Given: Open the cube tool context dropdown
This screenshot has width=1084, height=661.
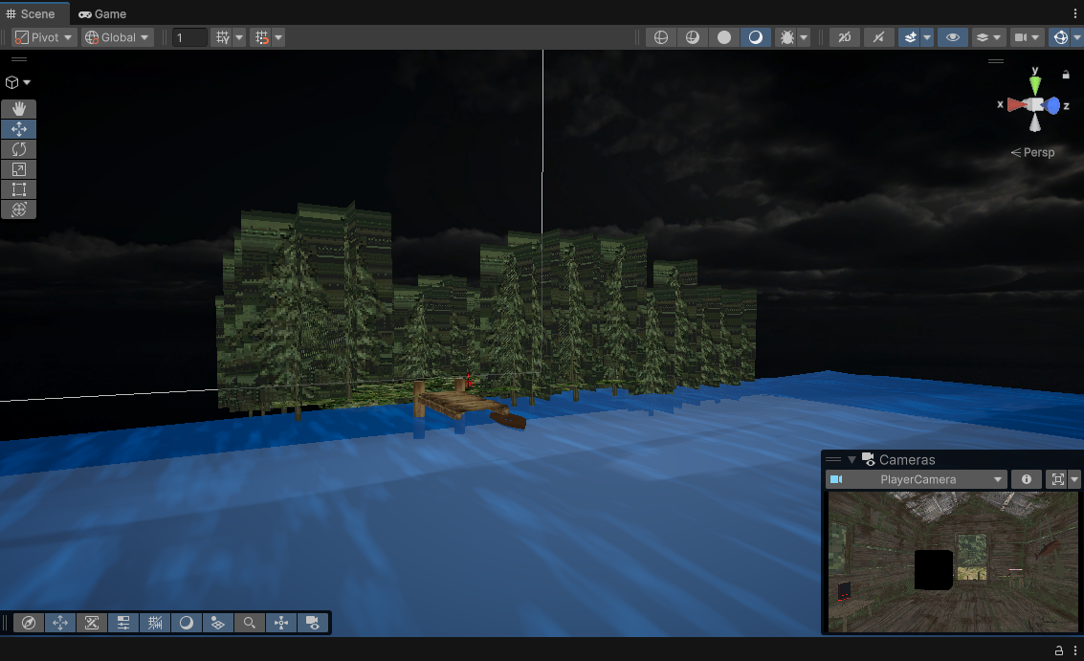Looking at the screenshot, I should point(18,82).
